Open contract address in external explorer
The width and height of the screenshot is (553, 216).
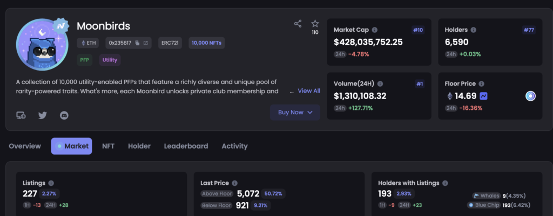[x=145, y=43]
